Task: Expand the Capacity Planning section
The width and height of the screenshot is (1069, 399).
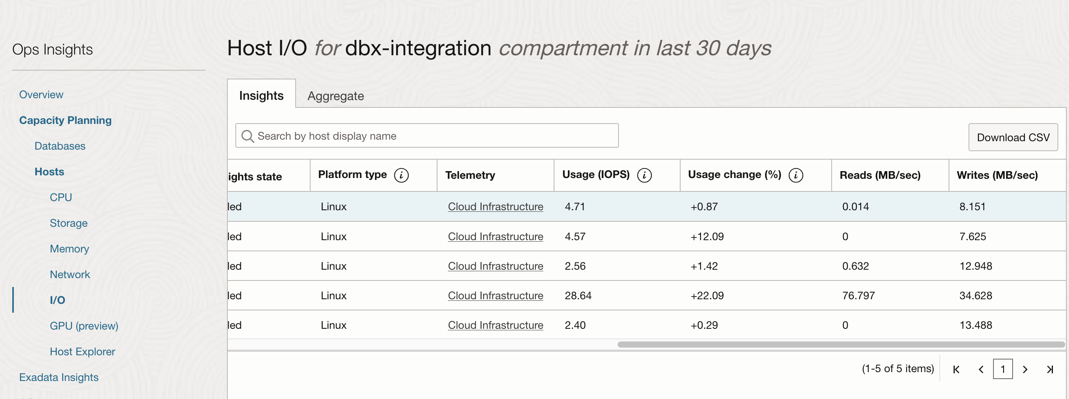Action: click(65, 120)
